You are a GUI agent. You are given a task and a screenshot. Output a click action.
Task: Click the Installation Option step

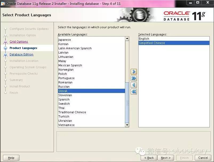(x=23, y=35)
